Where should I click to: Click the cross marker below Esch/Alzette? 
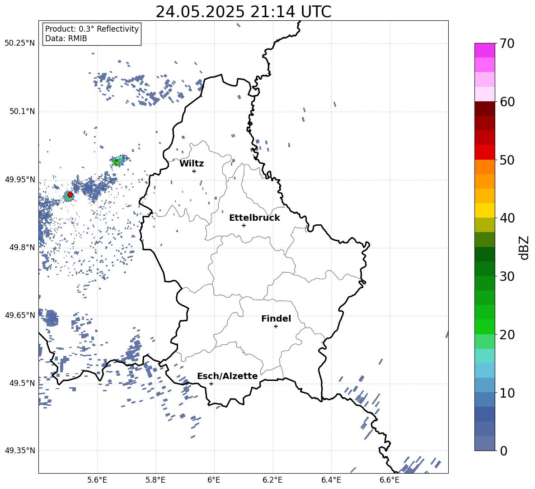[211, 384]
